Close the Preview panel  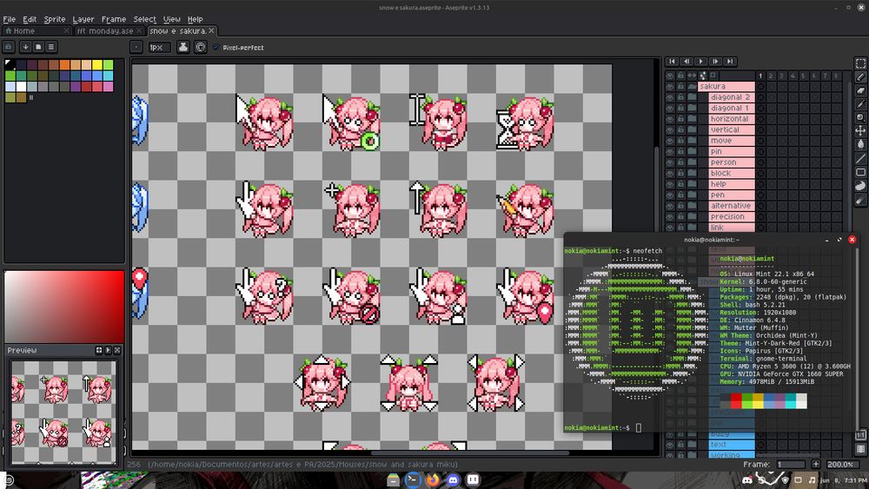tap(117, 350)
